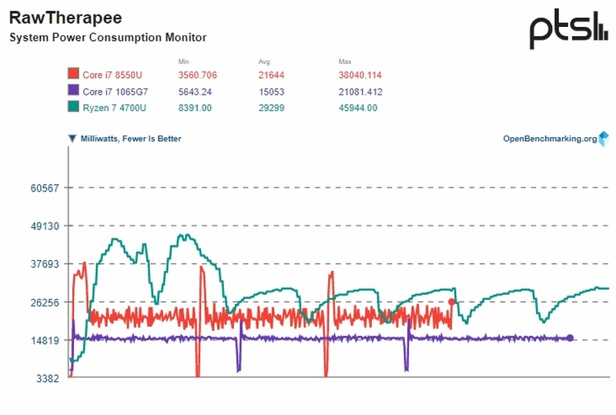The height and width of the screenshot is (415, 616).
Task: Click the 8391.00 minimum value
Action: coord(195,108)
